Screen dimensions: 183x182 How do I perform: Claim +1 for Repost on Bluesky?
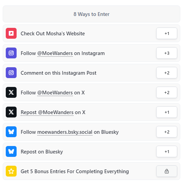pos(167,151)
